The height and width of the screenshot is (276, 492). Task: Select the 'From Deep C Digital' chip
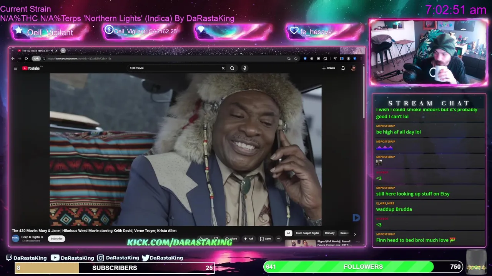(x=307, y=233)
